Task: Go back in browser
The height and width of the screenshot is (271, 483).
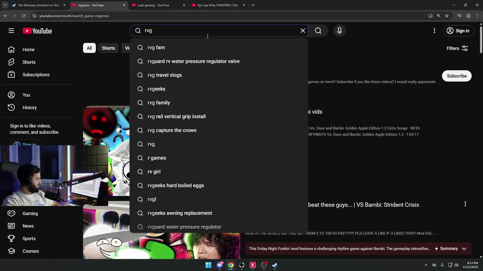Action: pos(5,16)
